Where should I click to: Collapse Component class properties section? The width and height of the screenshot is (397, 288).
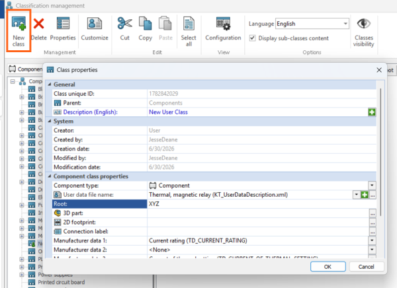pos(50,176)
